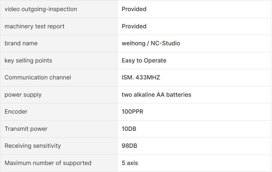Click the 'machinery test report' label

click(x=34, y=26)
